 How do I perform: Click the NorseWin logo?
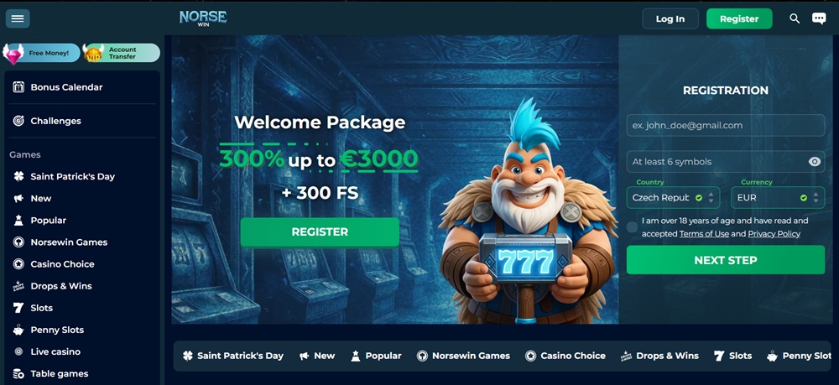pos(203,18)
